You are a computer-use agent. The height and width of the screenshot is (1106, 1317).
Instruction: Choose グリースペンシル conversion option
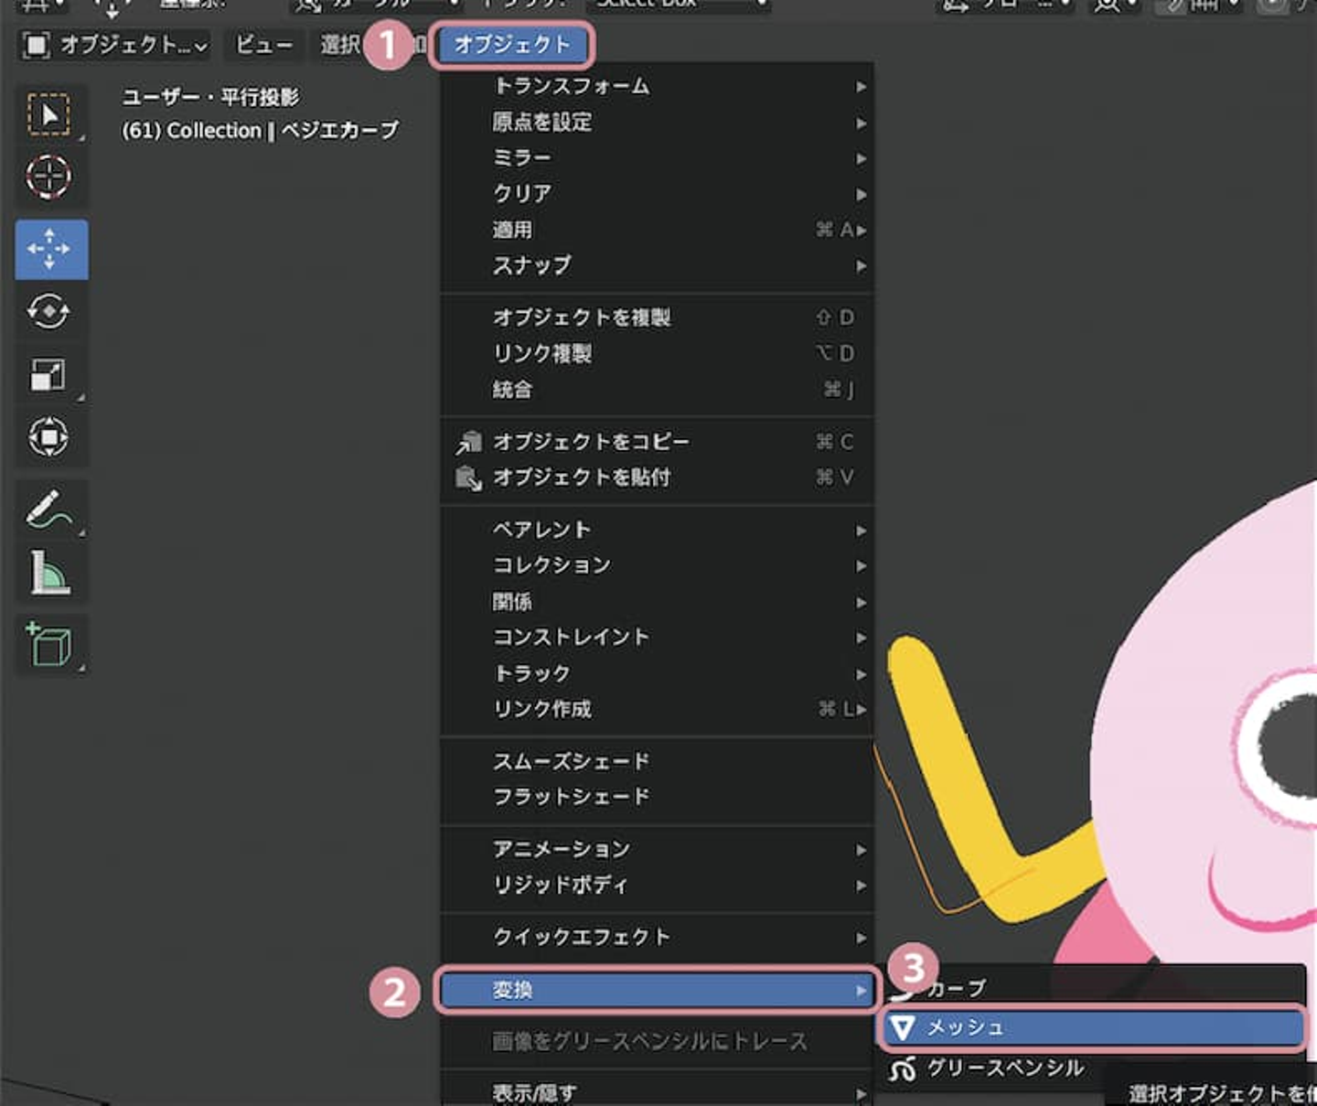click(x=1006, y=1068)
